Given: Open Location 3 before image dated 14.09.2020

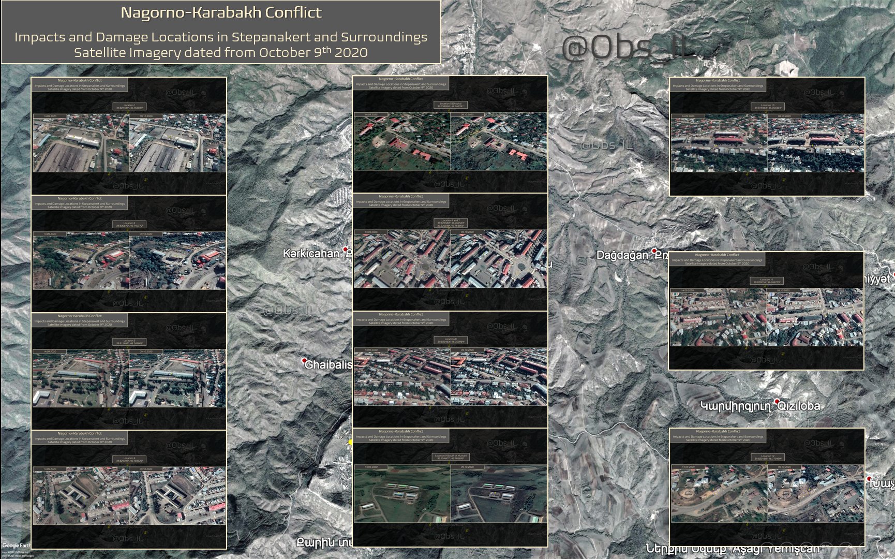Looking at the screenshot, I should click(81, 378).
